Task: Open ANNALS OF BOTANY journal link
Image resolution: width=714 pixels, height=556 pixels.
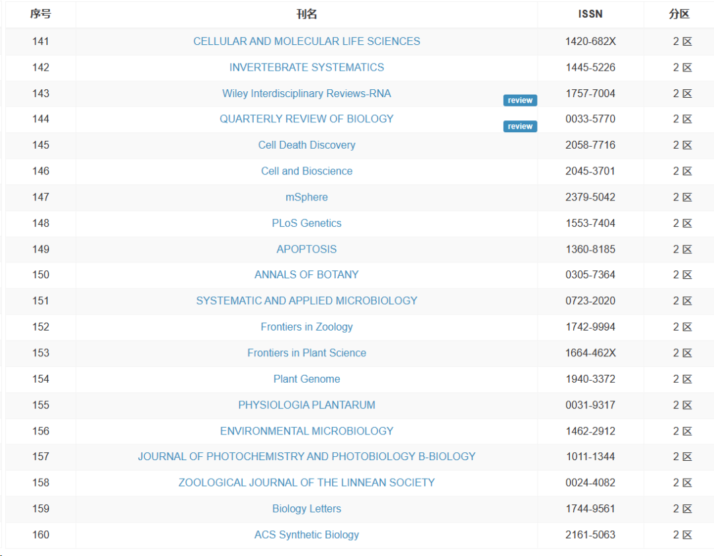Action: 307,274
